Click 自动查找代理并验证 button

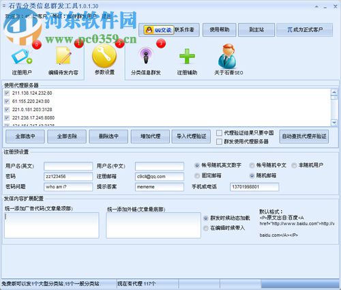304,136
